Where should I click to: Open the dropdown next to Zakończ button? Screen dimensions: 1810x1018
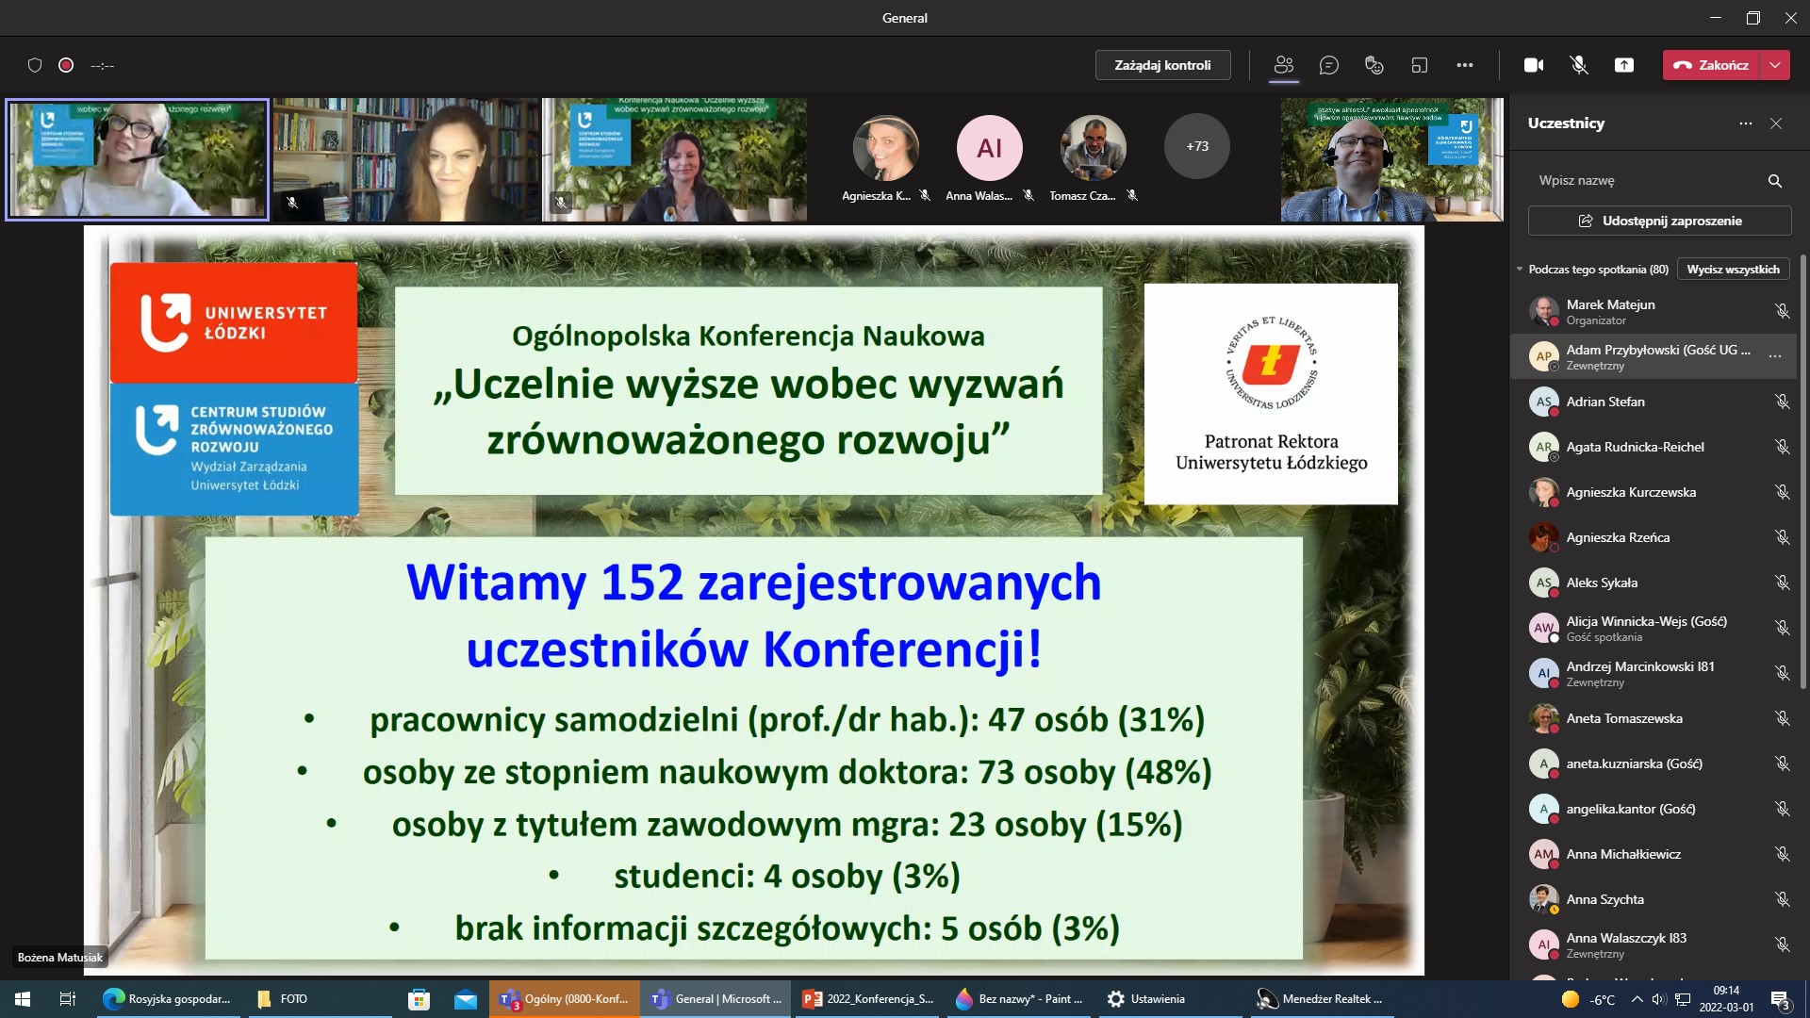[x=1776, y=65]
